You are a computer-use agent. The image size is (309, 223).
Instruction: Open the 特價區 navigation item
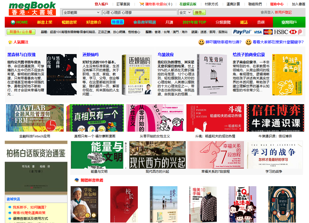[118, 22]
